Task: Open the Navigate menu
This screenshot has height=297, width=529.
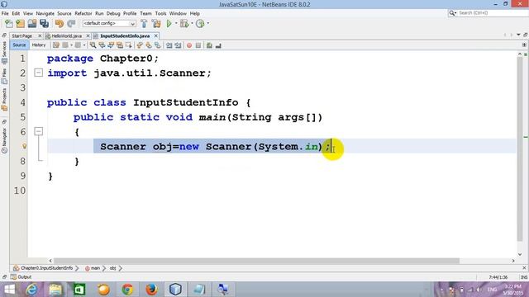Action: pos(45,13)
